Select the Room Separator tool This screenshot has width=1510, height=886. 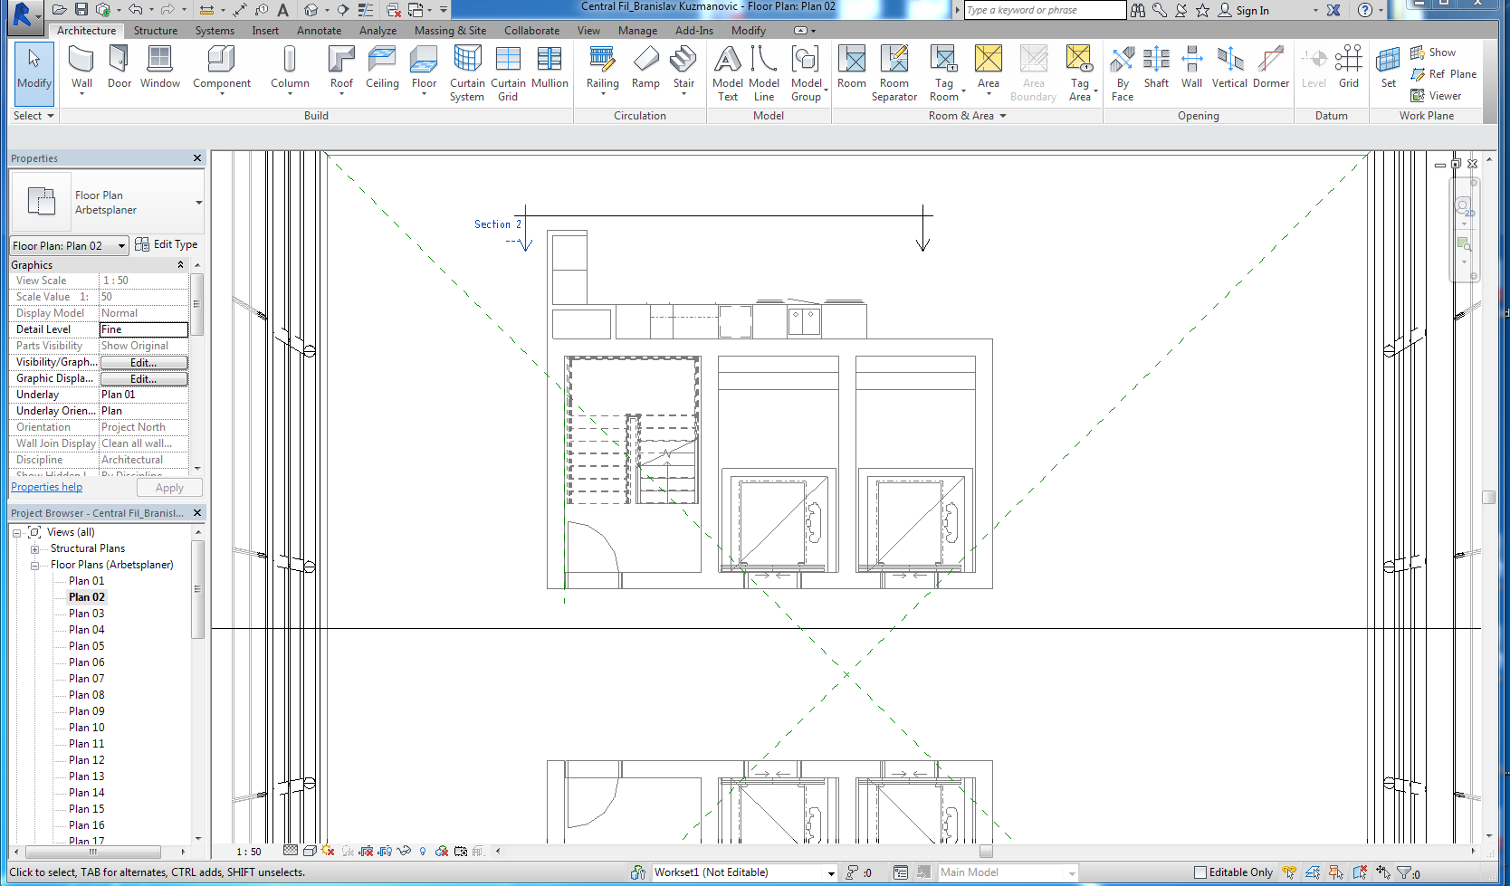tap(894, 73)
